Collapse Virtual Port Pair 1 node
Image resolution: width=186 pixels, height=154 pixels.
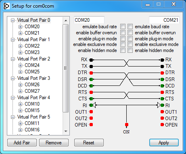pos(13,40)
